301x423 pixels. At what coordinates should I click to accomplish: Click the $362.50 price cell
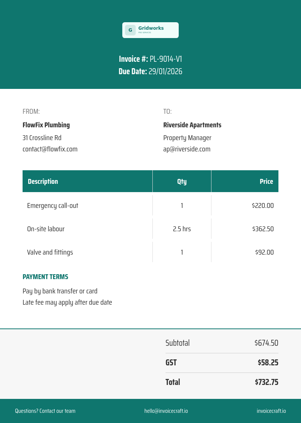245,229
